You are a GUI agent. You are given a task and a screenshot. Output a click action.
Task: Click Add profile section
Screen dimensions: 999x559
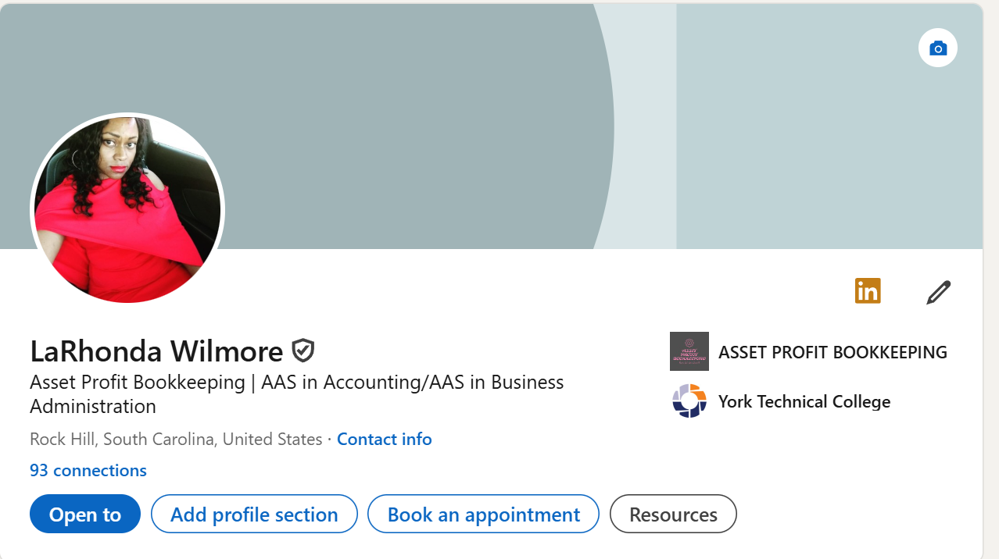point(253,514)
